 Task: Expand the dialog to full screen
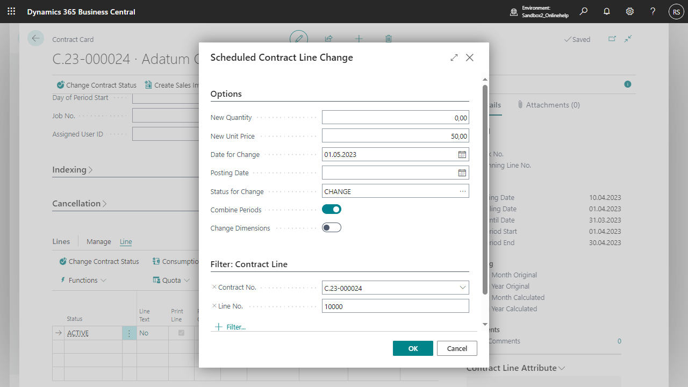(454, 58)
